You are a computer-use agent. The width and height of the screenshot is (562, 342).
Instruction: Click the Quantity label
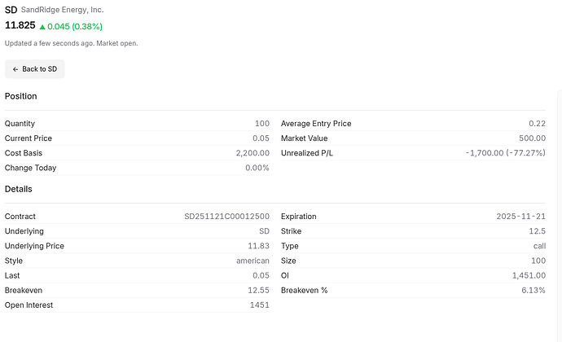click(20, 124)
